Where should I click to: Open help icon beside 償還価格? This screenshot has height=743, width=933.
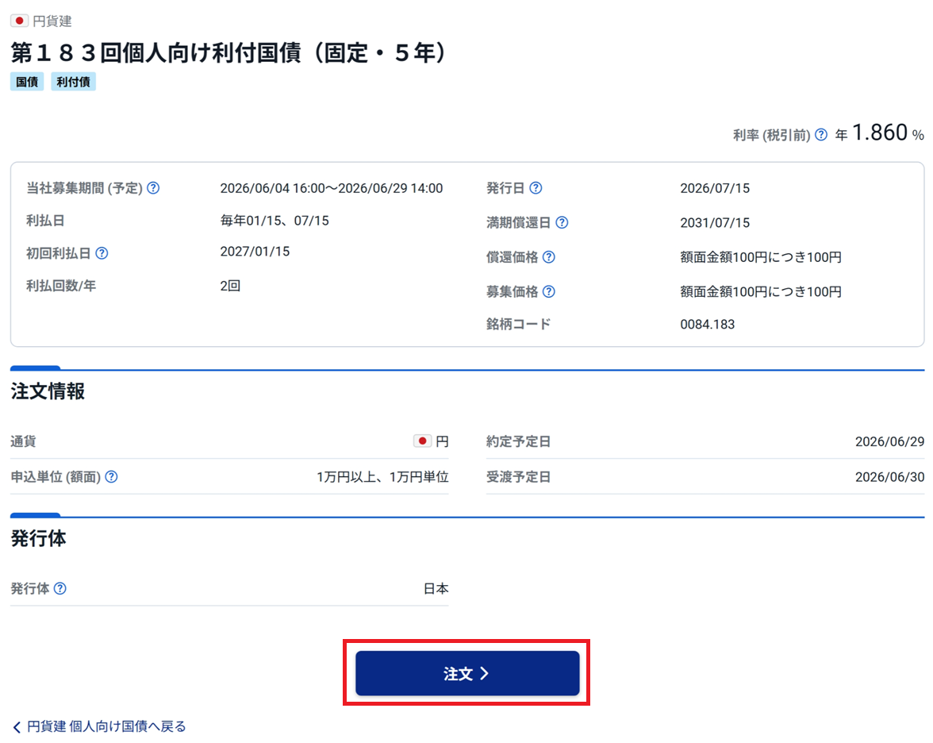[x=549, y=257]
